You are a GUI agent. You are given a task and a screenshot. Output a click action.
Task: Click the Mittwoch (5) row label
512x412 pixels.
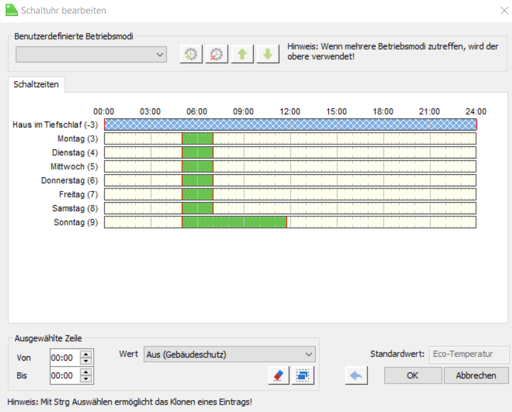(x=74, y=167)
